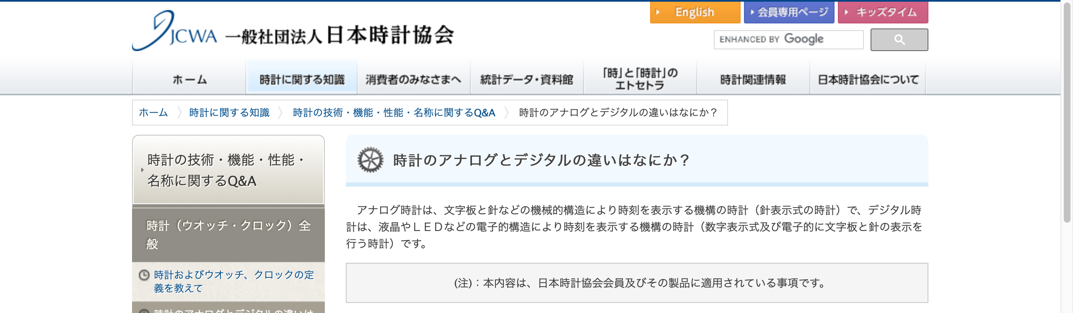Click the arrow icon on キッズタイム button
1073x313 pixels.
846,12
